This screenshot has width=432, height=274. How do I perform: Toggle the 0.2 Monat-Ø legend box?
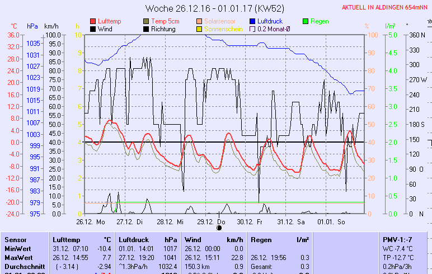pos(252,29)
